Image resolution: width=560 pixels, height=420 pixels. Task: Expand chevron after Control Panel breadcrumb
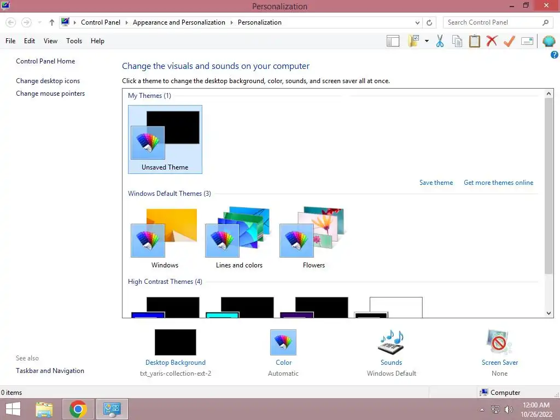click(x=126, y=22)
